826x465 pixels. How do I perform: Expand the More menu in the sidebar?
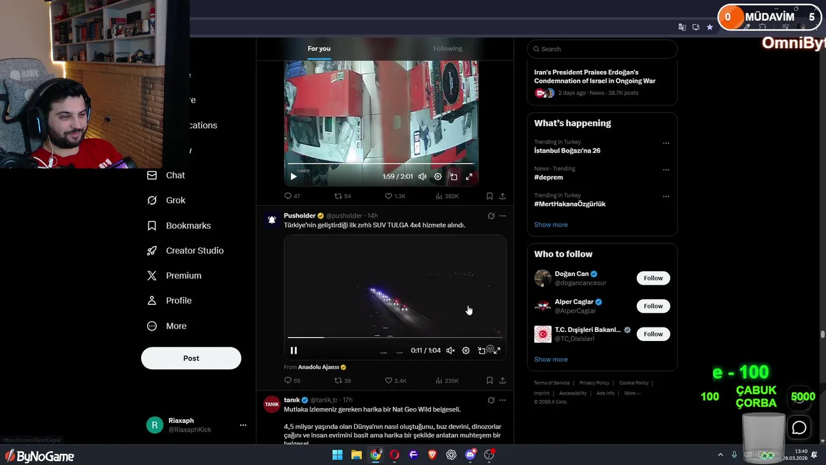pos(166,326)
